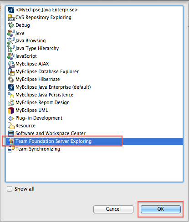189x222 pixels.
Task: Click the Plug-in Development icon
Action: 11,118
